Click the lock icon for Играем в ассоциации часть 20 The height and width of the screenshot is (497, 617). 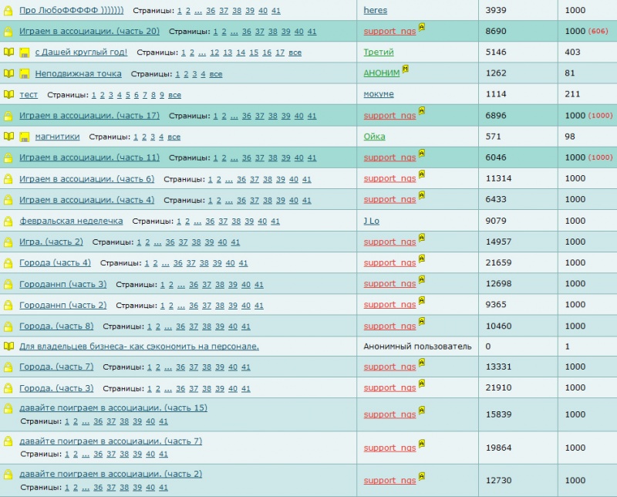click(x=8, y=32)
